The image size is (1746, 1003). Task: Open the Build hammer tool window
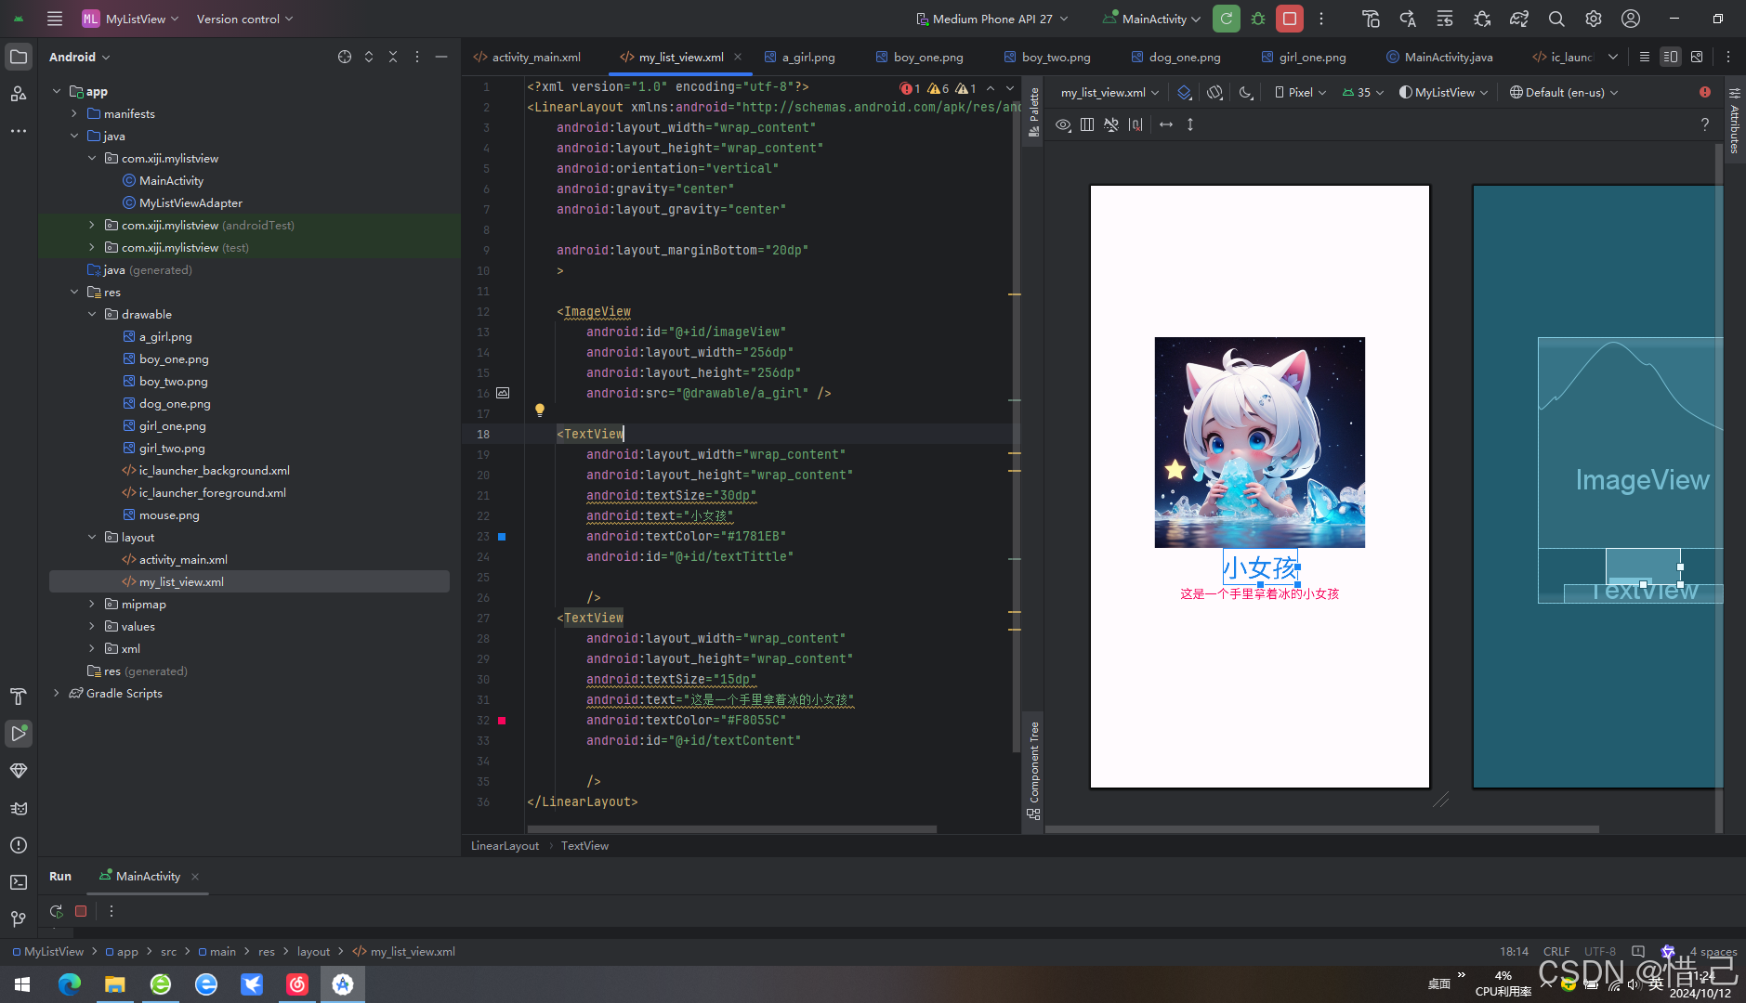(19, 697)
